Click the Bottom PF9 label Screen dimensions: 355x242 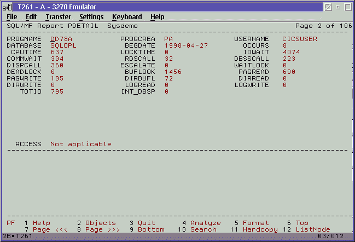[x=151, y=229]
